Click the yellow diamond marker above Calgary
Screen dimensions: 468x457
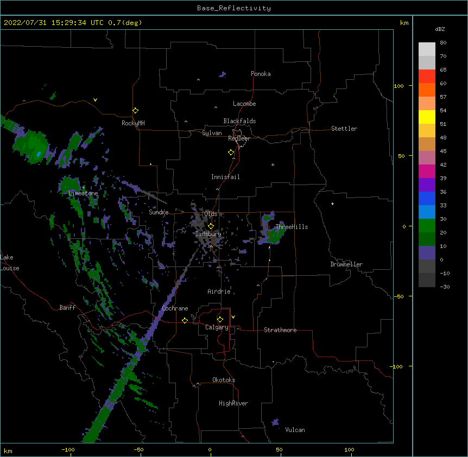point(220,320)
